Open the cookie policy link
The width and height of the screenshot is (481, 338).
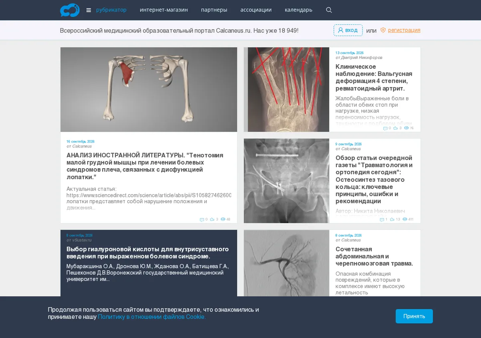point(152,317)
